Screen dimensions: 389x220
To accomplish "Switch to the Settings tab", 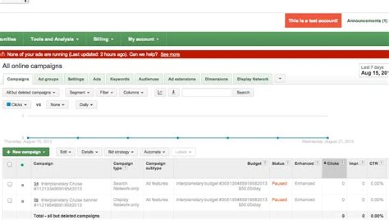I will (x=76, y=79).
